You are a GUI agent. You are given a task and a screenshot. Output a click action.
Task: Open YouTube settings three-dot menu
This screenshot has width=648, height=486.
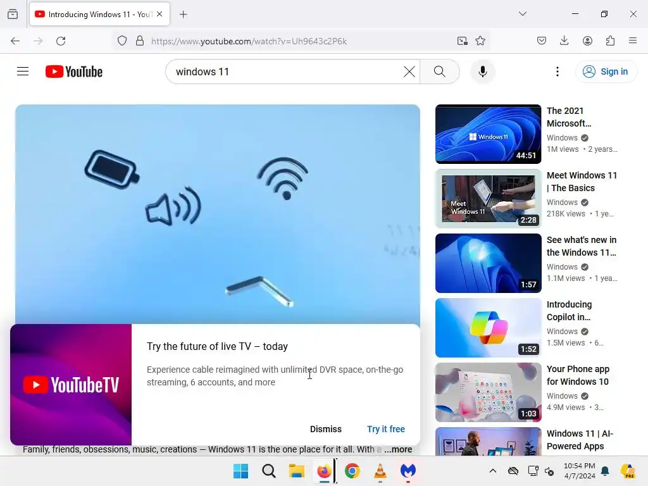(x=557, y=72)
